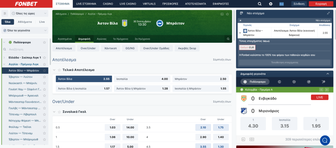Open settings gear in top bar

pos(271,4)
